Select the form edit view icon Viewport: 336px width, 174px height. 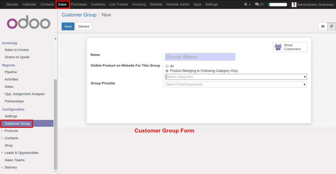click(x=332, y=26)
